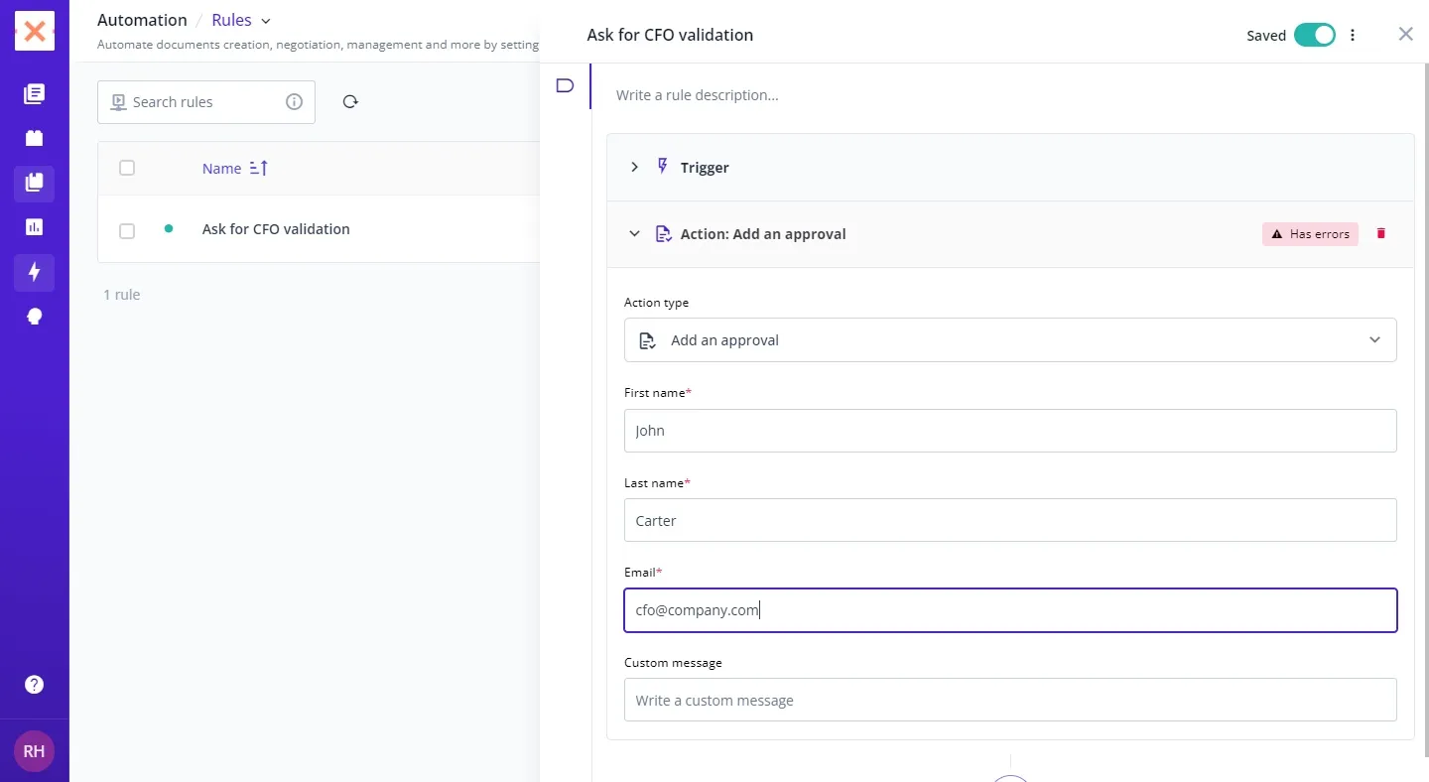Open the analytics chart sidebar icon
Image resolution: width=1429 pixels, height=782 pixels.
click(x=35, y=227)
